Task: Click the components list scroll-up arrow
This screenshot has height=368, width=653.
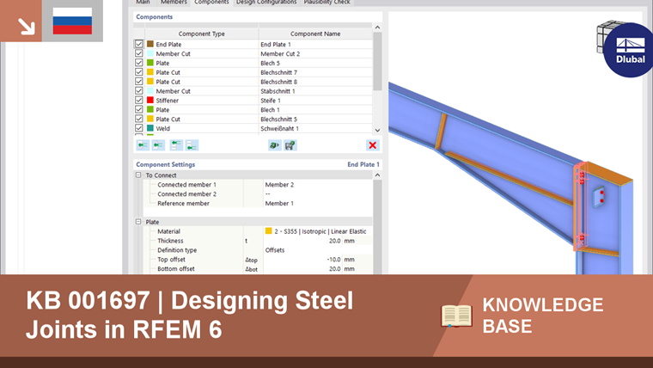Action: click(377, 28)
